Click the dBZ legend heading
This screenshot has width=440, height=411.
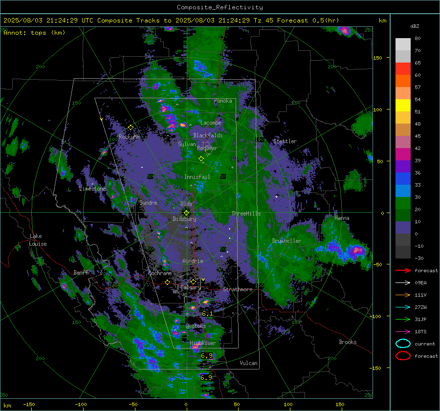[x=415, y=26]
